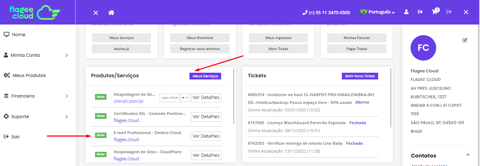Click the user profile icon in header
This screenshot has width=480, height=166.
click(x=406, y=12)
